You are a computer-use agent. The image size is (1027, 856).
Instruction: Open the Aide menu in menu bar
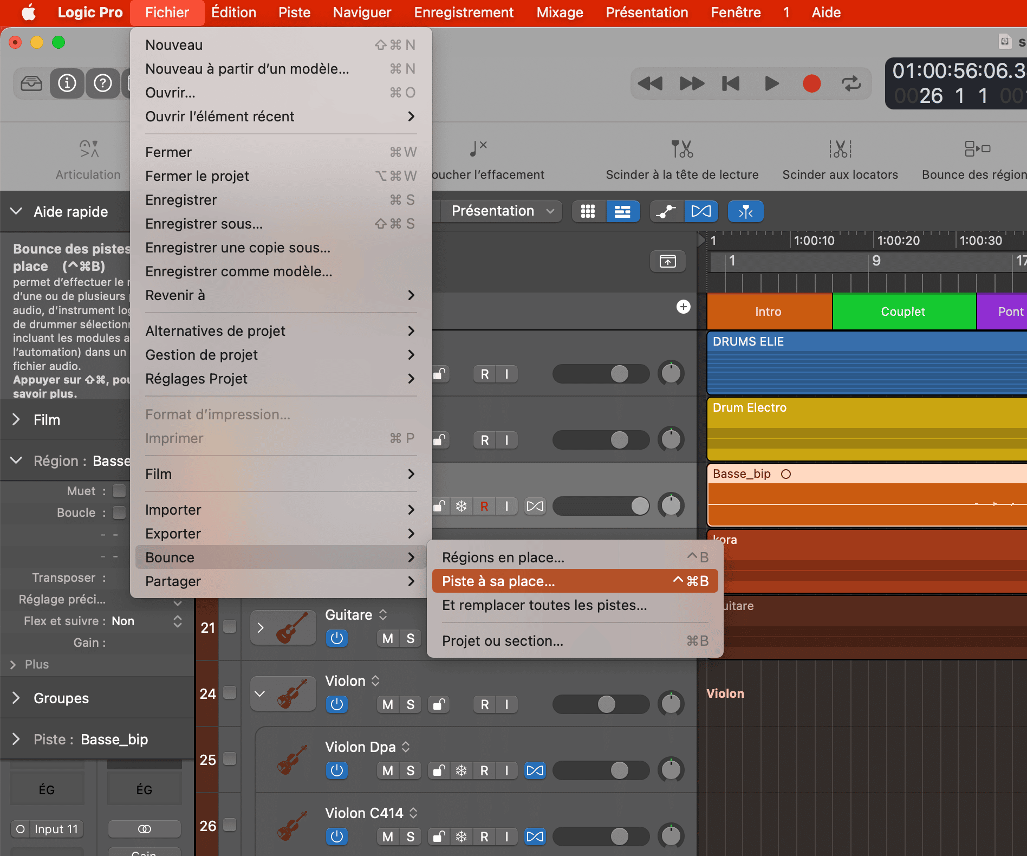[x=826, y=12]
